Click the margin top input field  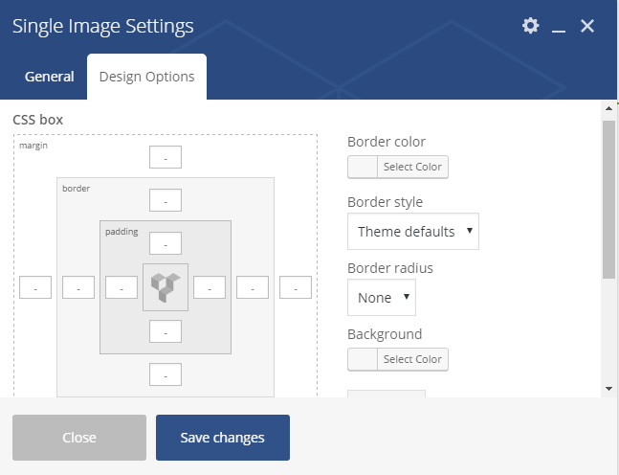pos(166,157)
